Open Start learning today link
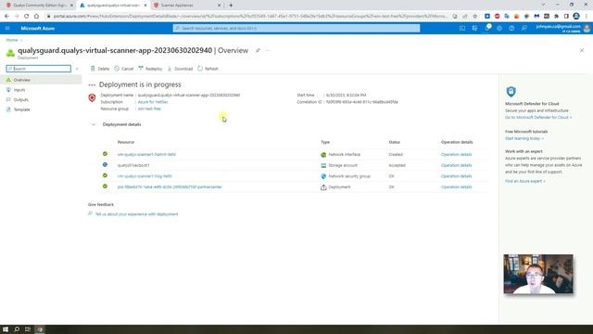This screenshot has width=593, height=334. pos(524,138)
